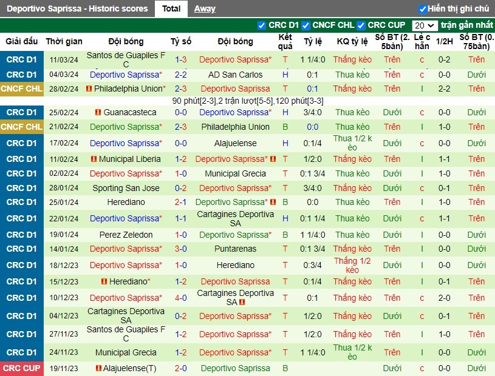The image size is (495, 376).
Task: Click the Tỷ số column header
Action: 180,41
